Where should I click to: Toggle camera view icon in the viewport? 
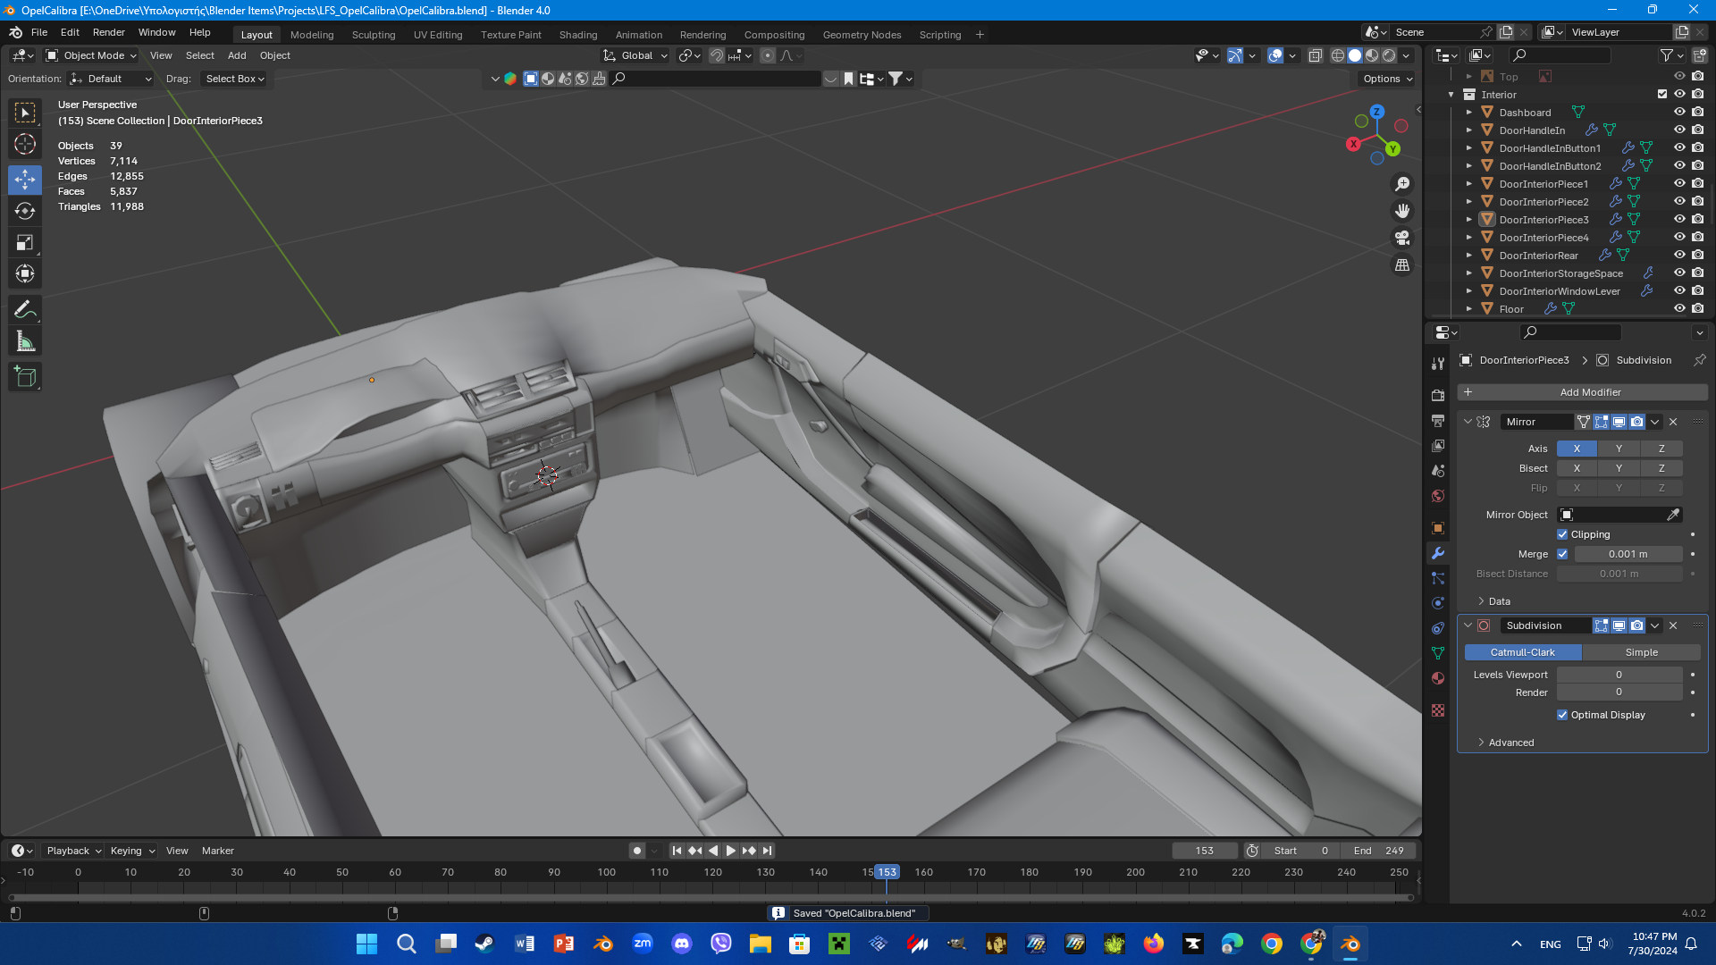(x=1402, y=239)
